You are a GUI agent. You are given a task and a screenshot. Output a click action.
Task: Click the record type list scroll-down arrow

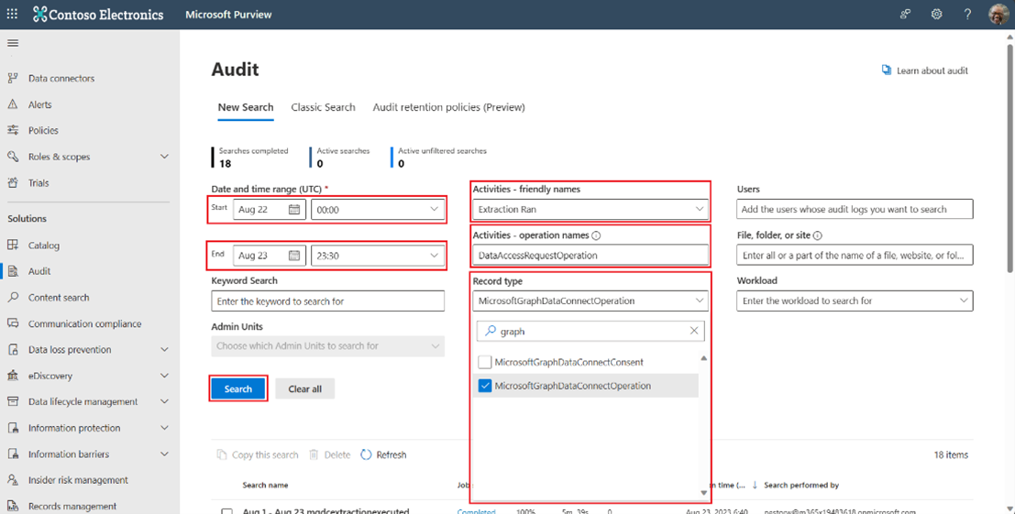click(703, 493)
